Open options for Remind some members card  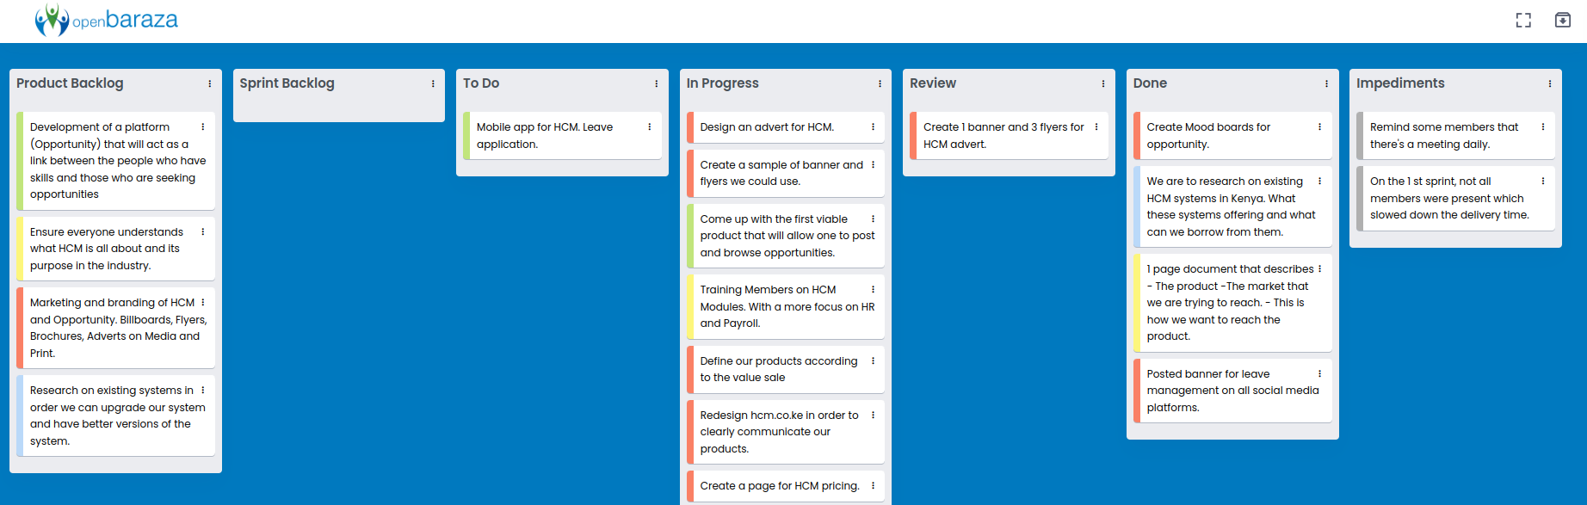pos(1542,126)
